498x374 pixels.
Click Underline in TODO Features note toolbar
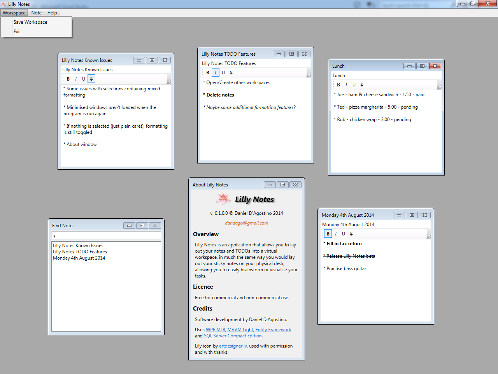[223, 73]
